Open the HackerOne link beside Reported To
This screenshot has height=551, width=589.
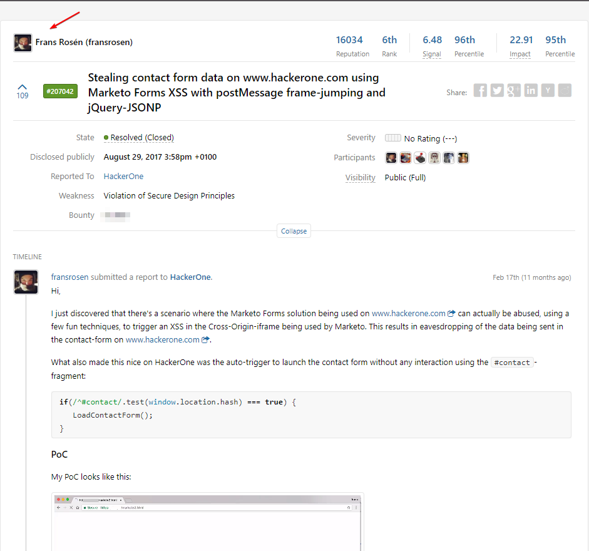tap(123, 177)
